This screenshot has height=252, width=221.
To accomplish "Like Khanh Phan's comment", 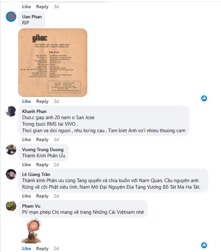I will click(x=26, y=139).
